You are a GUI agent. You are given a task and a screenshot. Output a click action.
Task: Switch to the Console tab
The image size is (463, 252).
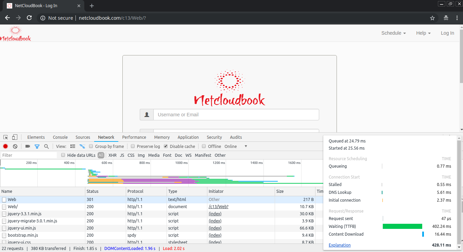(x=60, y=137)
